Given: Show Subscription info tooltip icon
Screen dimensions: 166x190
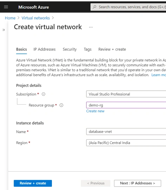Looking at the screenshot, I should point(44,94).
